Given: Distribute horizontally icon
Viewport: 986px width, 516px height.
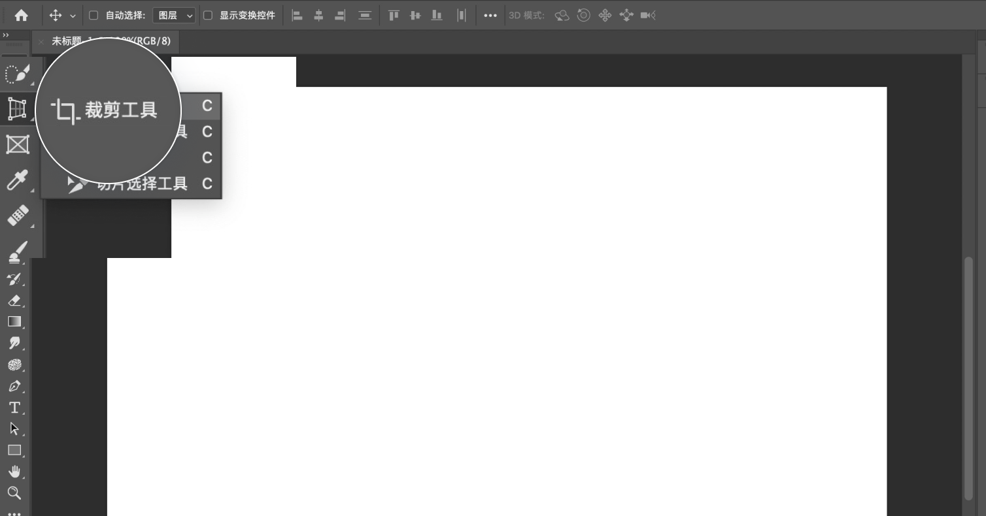Looking at the screenshot, I should coord(462,16).
